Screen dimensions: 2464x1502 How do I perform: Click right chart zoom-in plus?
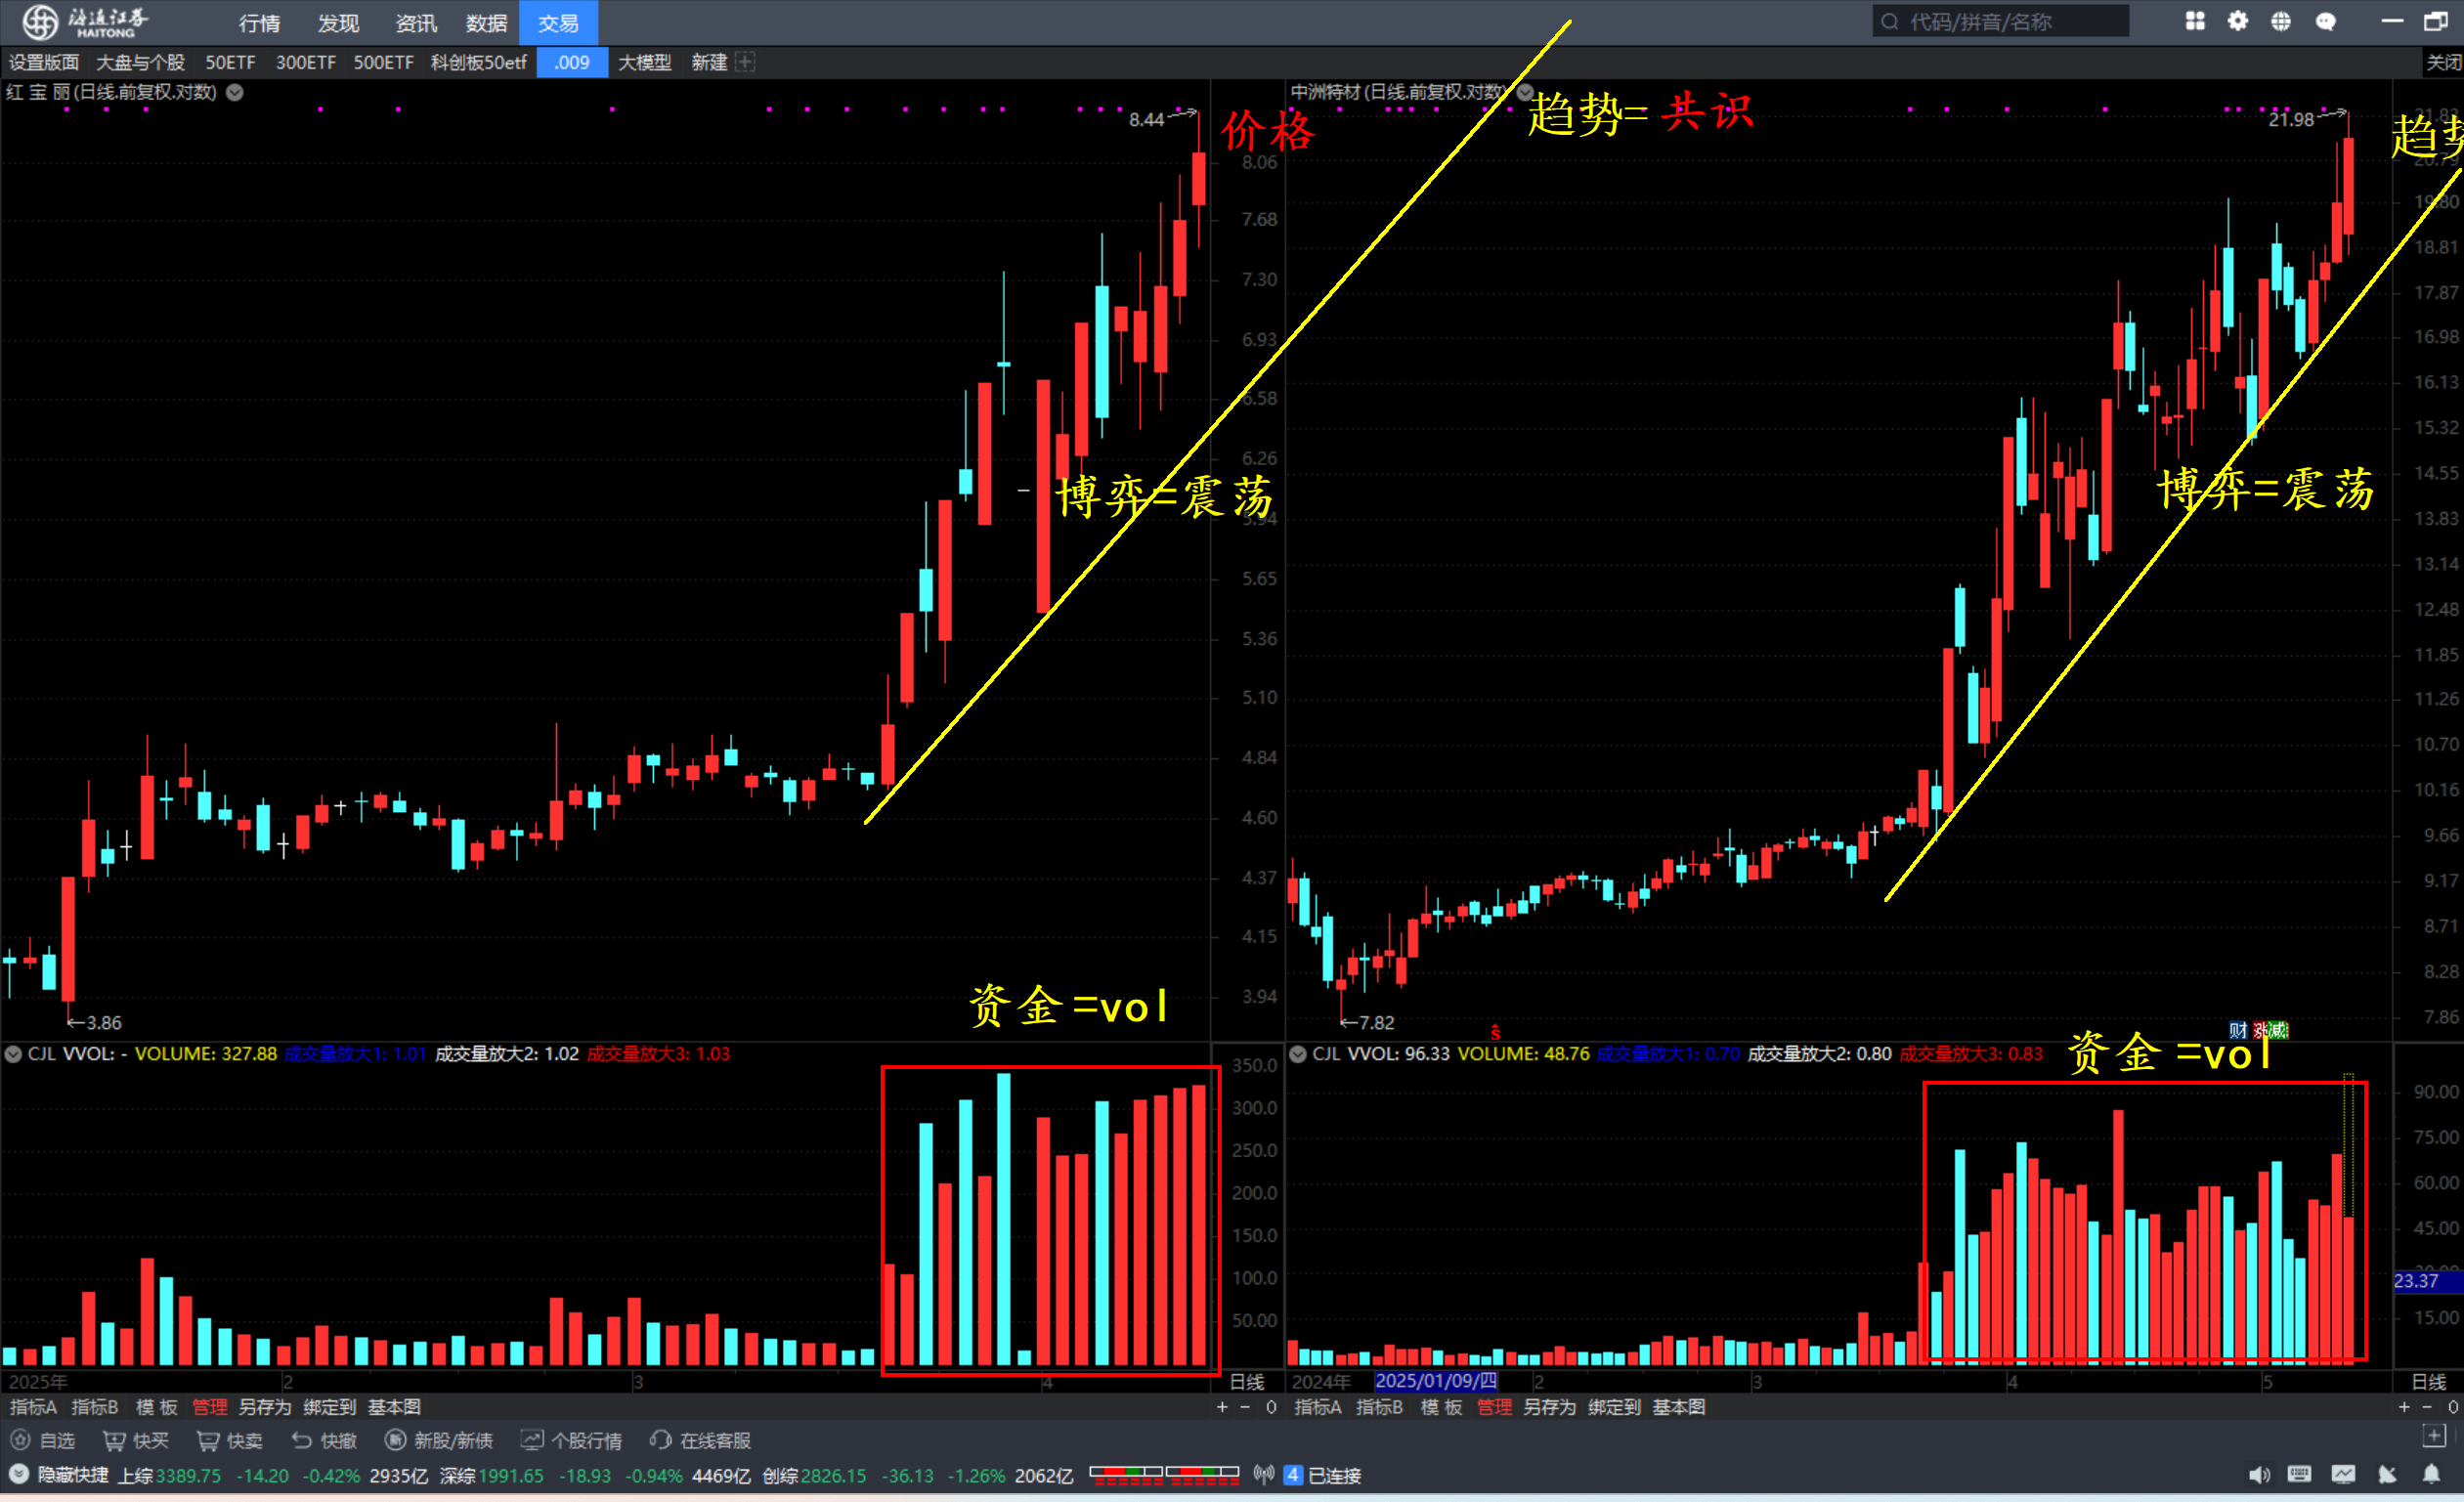(x=2404, y=1407)
